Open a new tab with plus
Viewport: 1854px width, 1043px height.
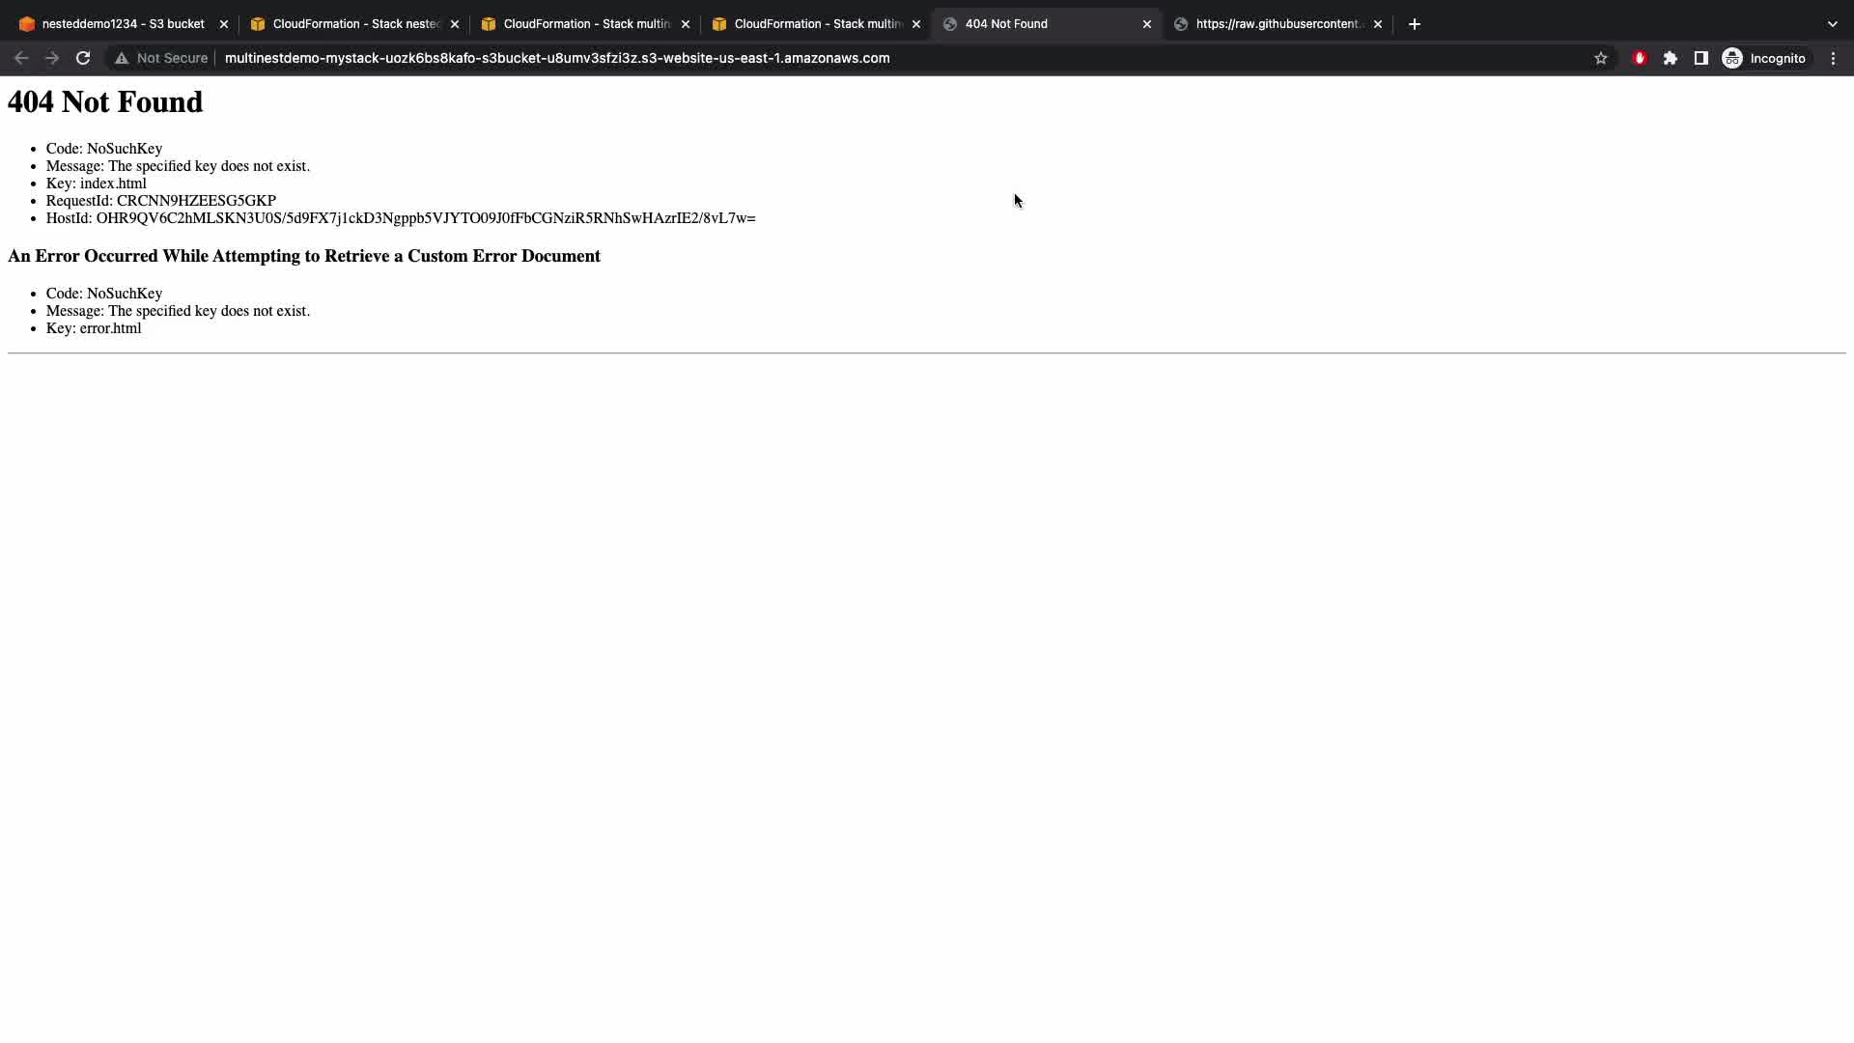coord(1415,24)
